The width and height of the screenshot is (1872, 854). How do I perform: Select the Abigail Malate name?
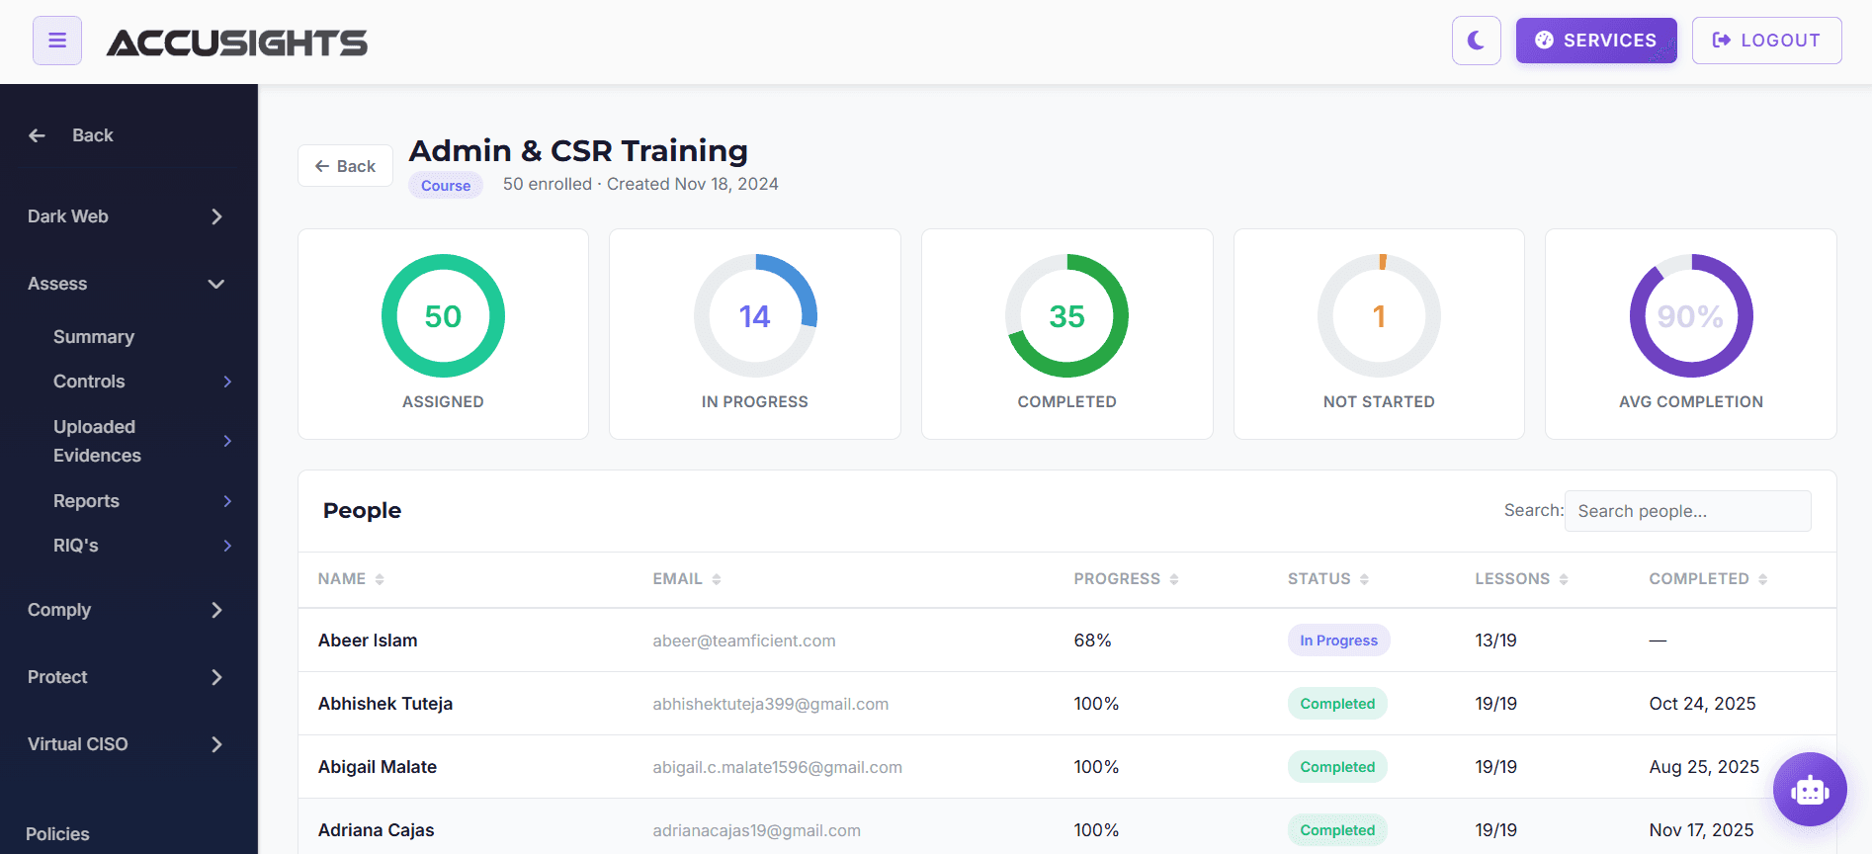pos(378,767)
